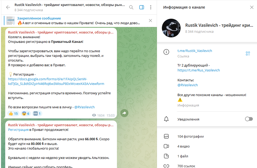This screenshot has height=168, width=257.
Task: Search within the channel
Action: pos(131,7)
